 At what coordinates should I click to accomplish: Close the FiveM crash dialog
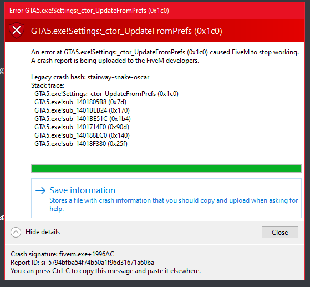[280, 233]
